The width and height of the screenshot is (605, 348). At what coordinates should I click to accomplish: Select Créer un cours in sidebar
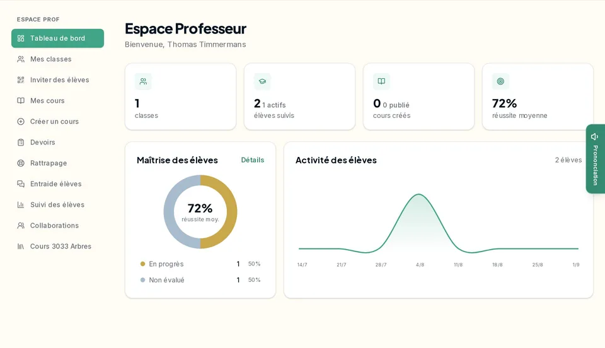point(57,122)
